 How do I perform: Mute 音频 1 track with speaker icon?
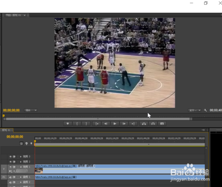11,177
